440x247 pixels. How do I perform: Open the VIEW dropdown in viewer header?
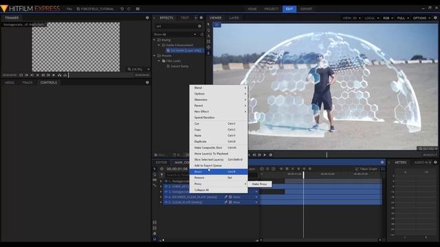click(x=351, y=18)
